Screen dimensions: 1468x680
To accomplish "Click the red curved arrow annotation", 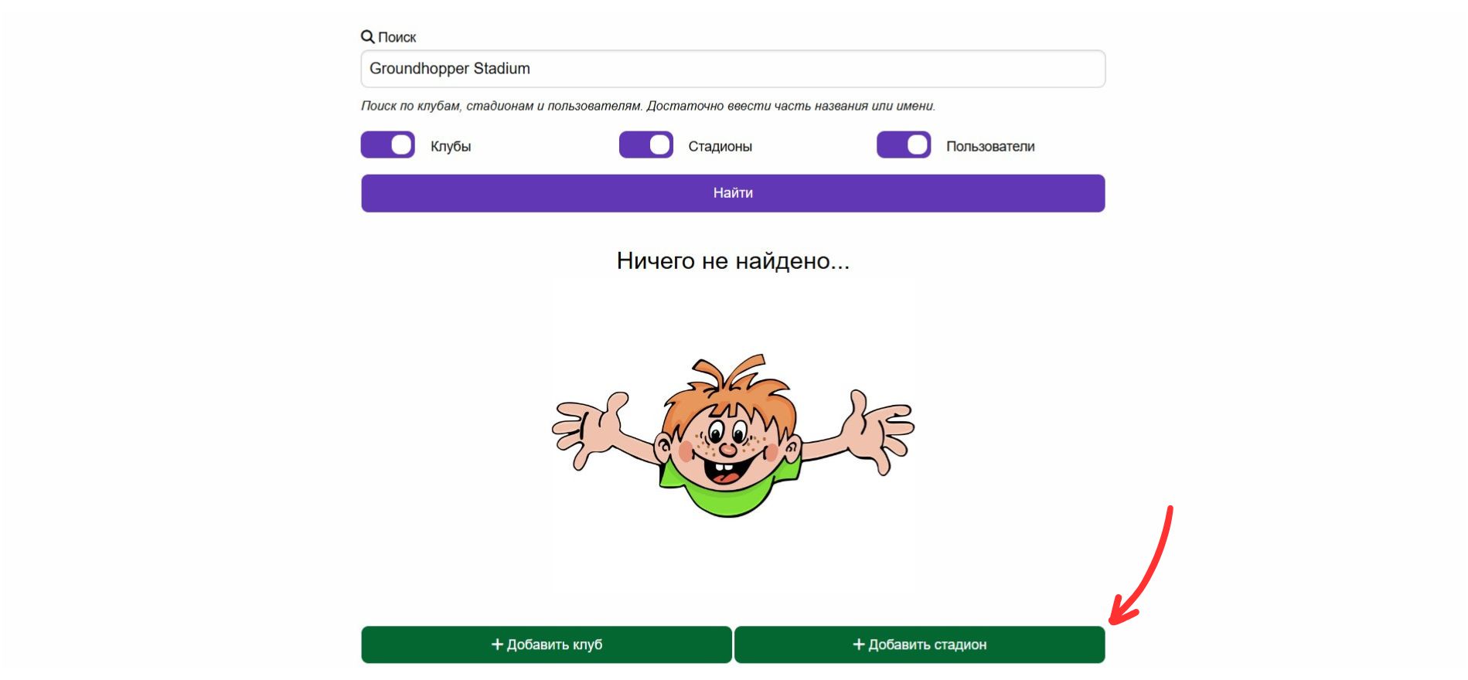I will tap(1142, 566).
